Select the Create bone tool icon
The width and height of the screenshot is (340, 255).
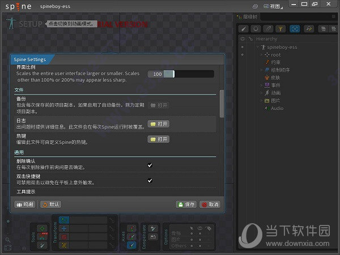(42, 245)
